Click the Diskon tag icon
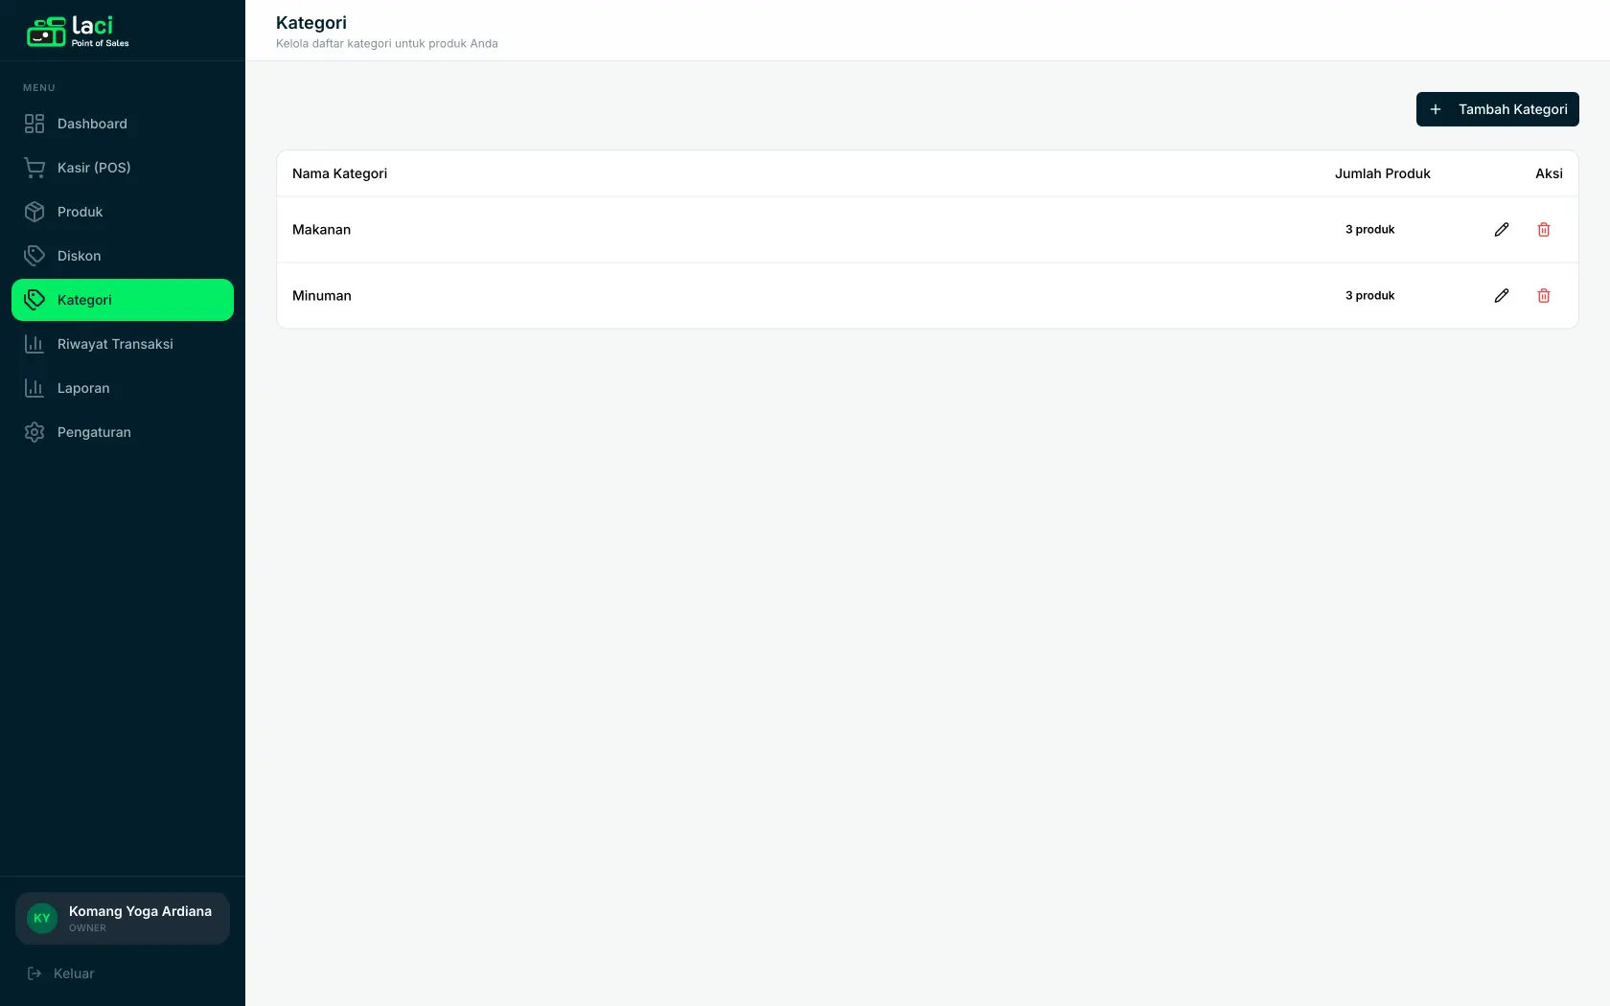This screenshot has width=1610, height=1006. [34, 256]
